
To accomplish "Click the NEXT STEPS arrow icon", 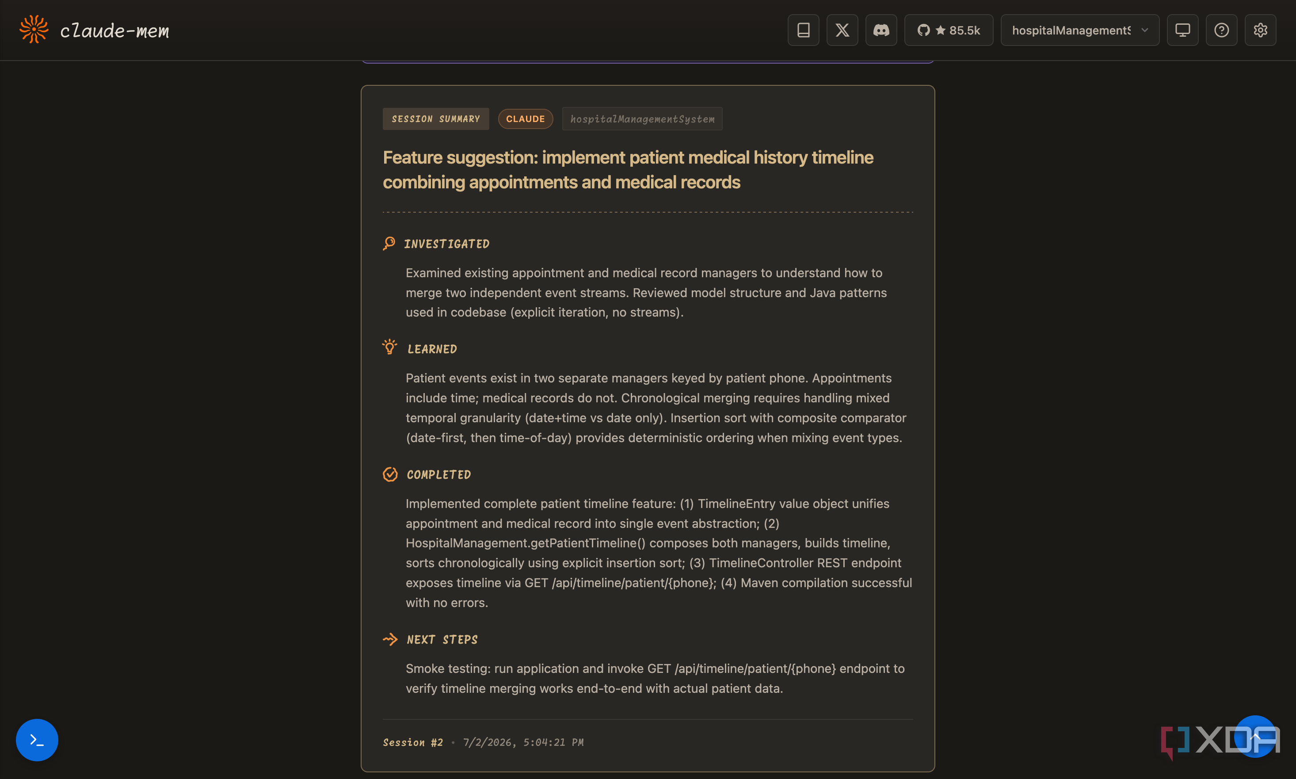I will tap(390, 639).
